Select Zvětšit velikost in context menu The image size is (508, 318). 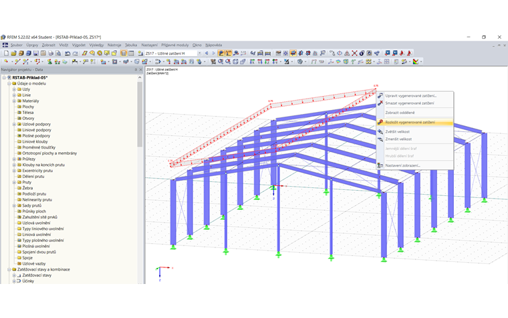click(414, 131)
